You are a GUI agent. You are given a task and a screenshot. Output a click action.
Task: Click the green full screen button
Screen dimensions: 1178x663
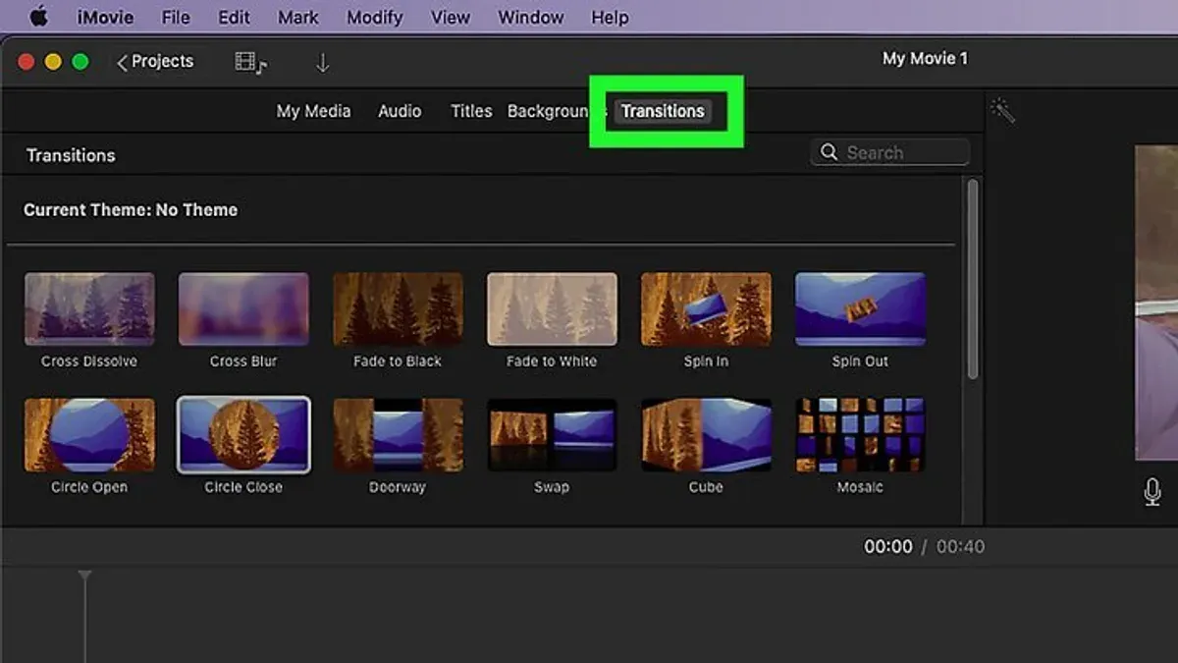[x=80, y=62]
